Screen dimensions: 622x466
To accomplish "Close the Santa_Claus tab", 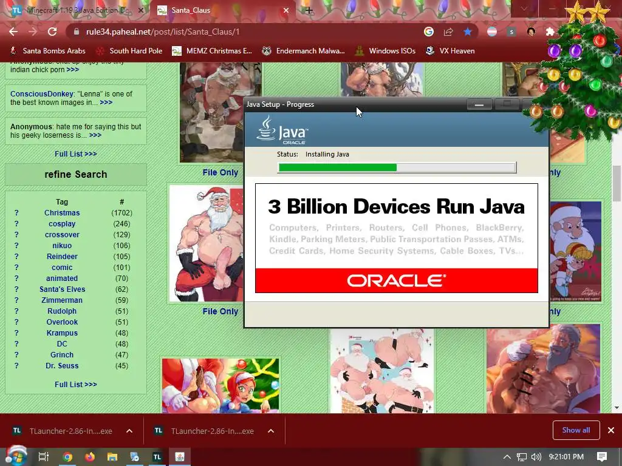I will pyautogui.click(x=286, y=10).
